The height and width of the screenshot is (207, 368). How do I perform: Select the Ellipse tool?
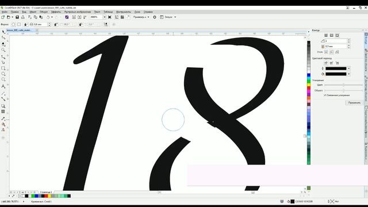click(3, 74)
